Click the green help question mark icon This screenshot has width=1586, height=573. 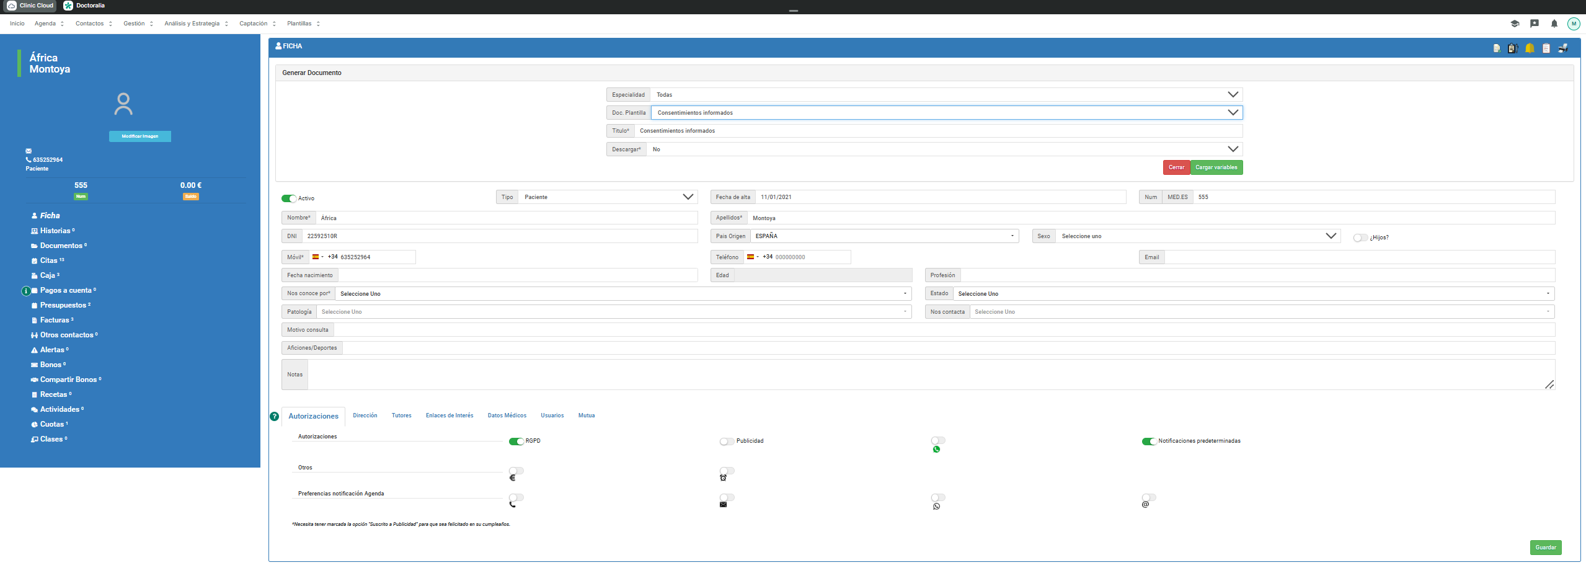(x=275, y=417)
